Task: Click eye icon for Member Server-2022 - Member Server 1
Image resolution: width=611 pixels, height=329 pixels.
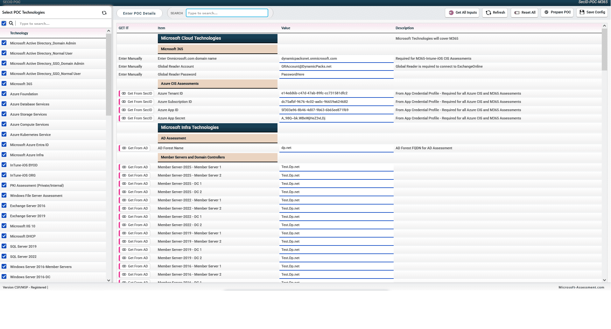Action: click(x=124, y=200)
